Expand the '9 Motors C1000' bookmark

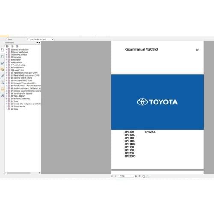[6, 70]
